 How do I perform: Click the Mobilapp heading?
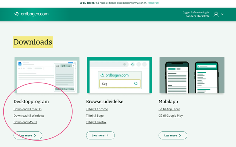coord(168,102)
